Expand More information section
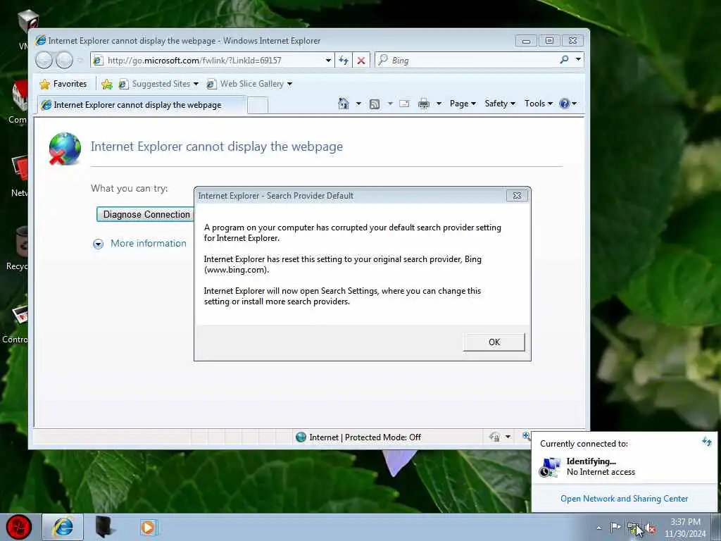This screenshot has width=721, height=541. [x=98, y=244]
